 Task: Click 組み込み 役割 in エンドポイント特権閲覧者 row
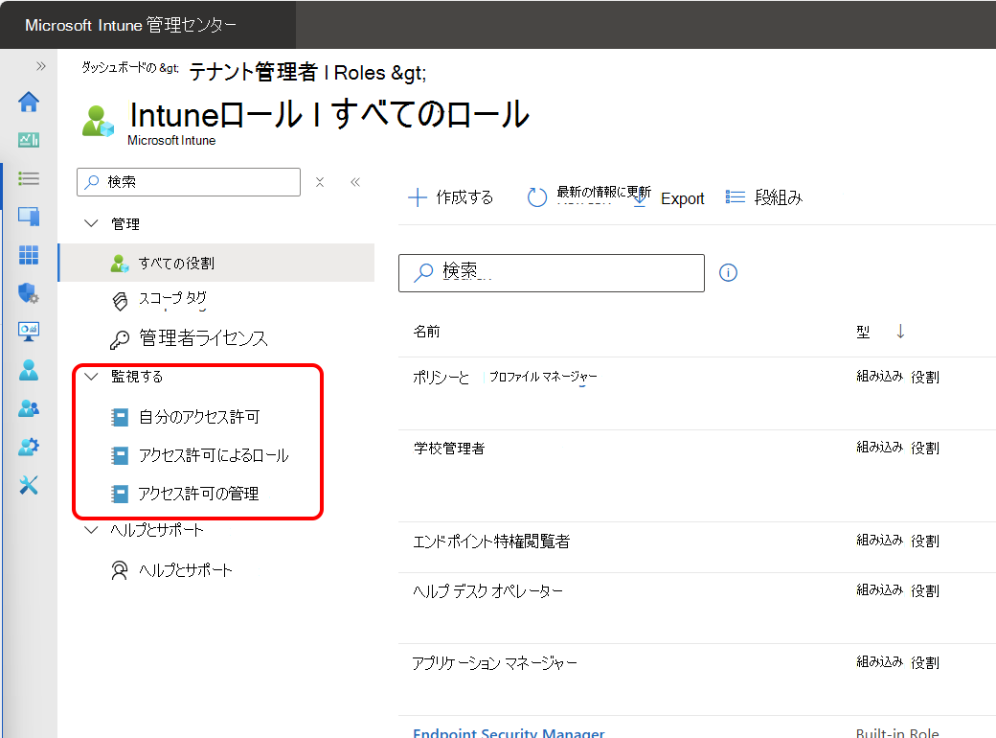897,541
